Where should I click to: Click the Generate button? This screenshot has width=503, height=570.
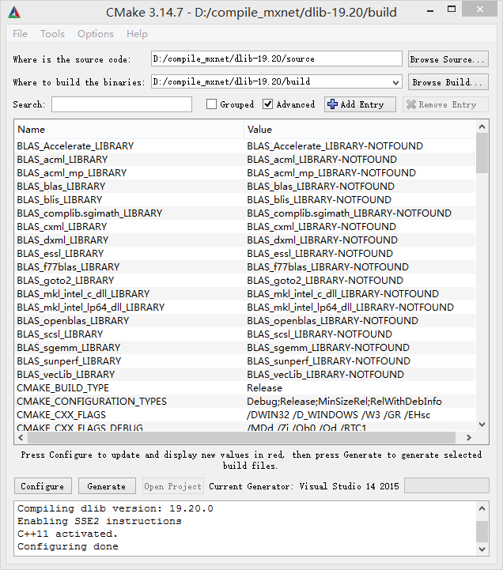107,486
